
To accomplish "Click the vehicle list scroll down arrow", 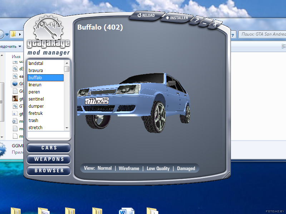I will (67, 128).
